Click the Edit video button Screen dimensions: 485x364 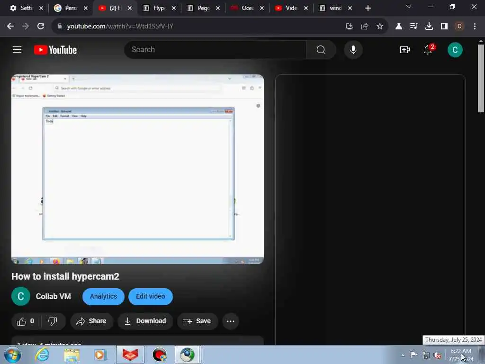click(x=150, y=297)
